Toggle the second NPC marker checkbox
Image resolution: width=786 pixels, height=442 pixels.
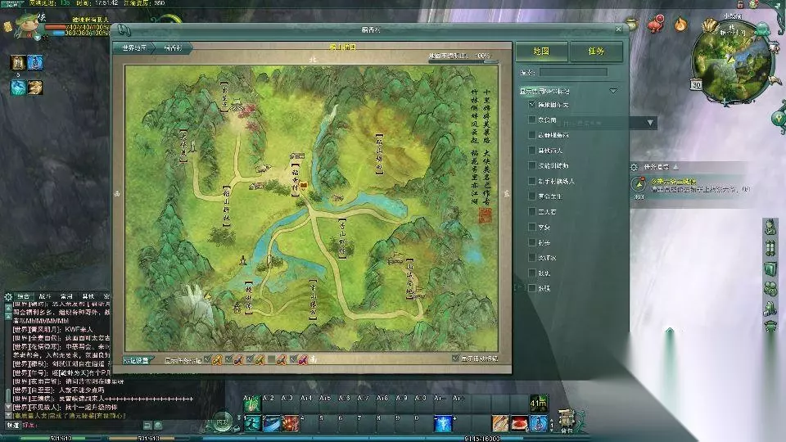tap(532, 120)
